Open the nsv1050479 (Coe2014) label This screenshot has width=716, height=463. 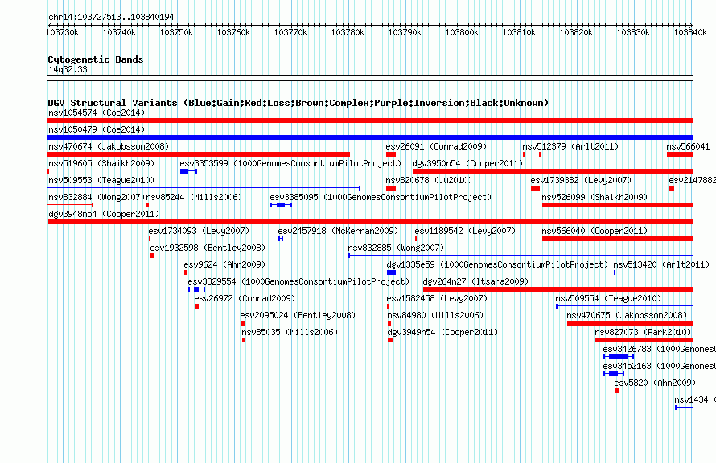(x=97, y=129)
